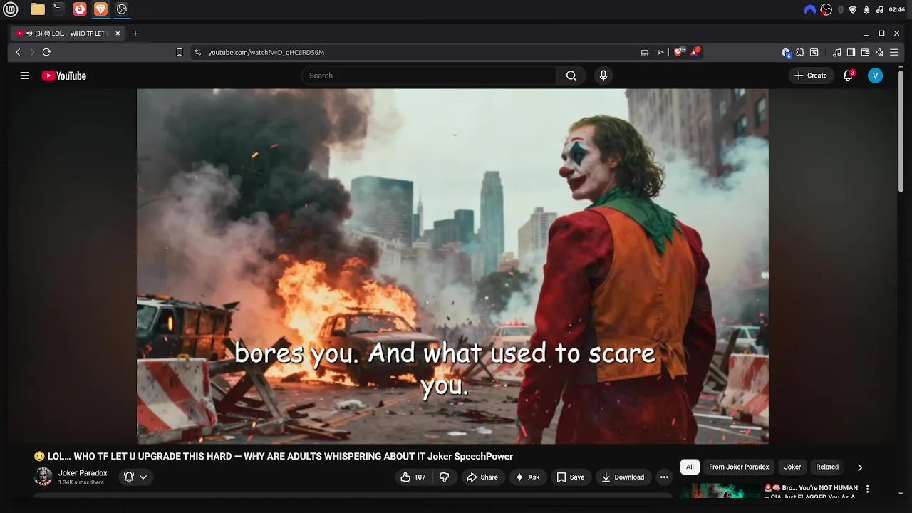The width and height of the screenshot is (912, 513).
Task: Toggle the browser sidebar panel
Action: pos(851,52)
